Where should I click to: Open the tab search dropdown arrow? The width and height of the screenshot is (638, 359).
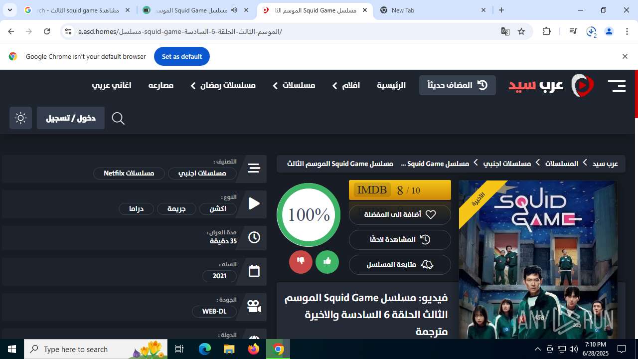pyautogui.click(x=9, y=10)
